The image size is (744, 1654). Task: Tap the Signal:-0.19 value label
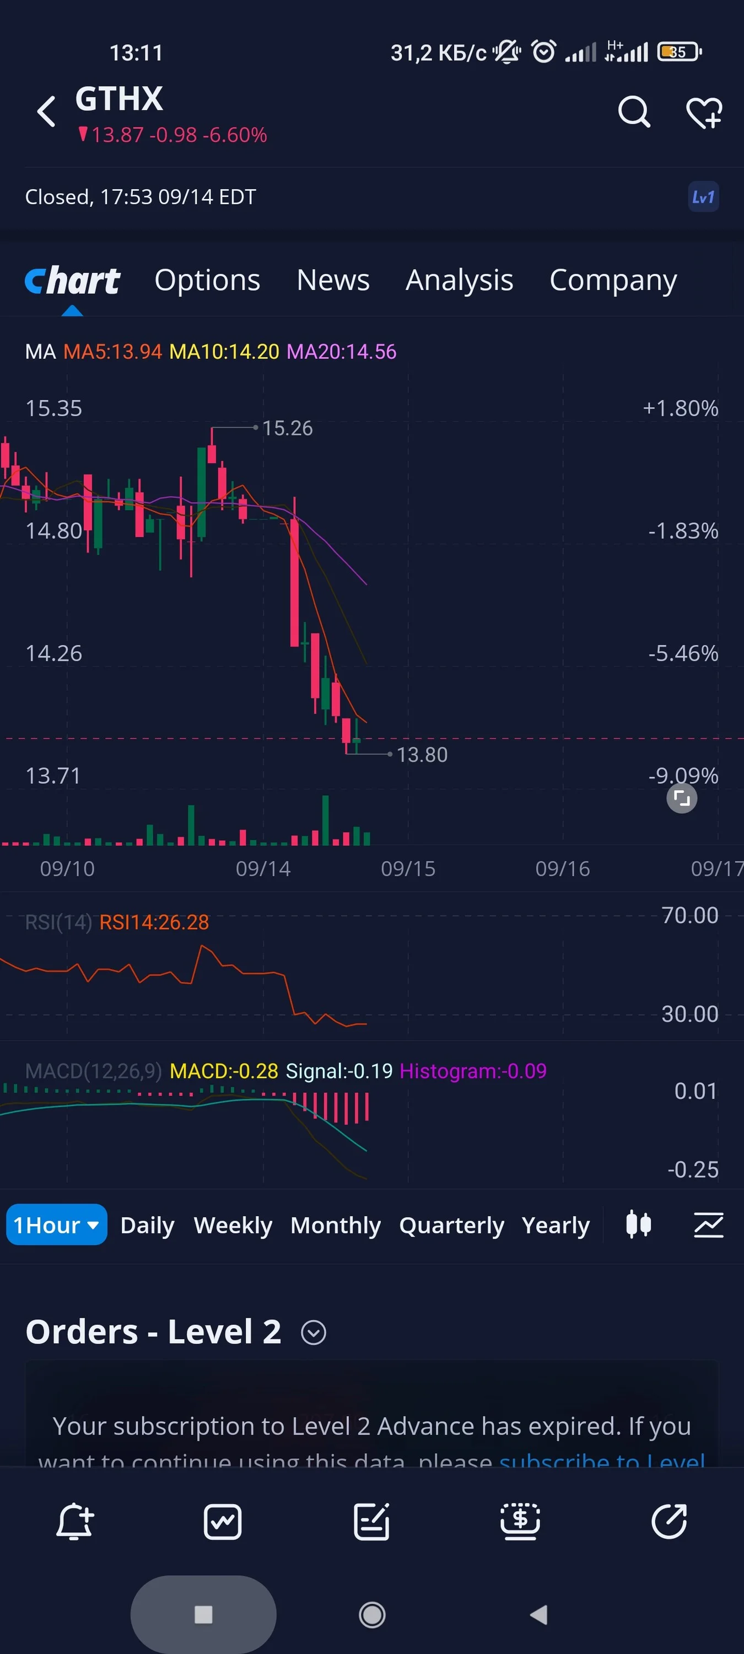click(x=339, y=1071)
